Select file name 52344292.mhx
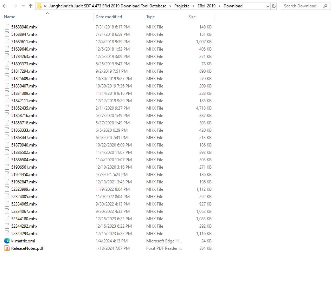 24,226
